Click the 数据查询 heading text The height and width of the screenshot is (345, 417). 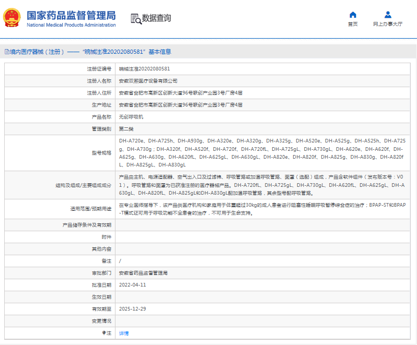coord(156,18)
